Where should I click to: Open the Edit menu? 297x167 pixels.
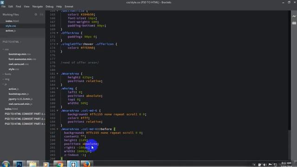[x=10, y=6]
